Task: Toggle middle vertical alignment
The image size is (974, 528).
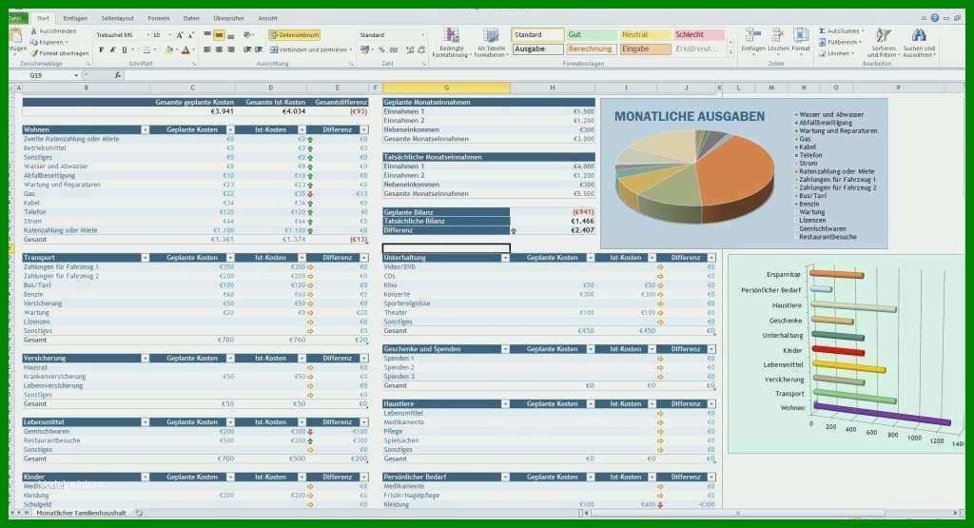Action: pyautogui.click(x=219, y=35)
